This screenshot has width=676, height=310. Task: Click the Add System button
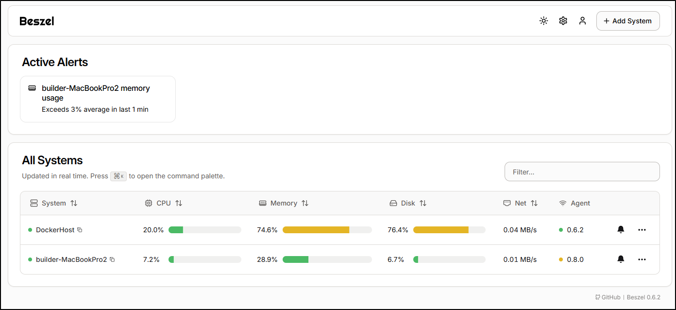pyautogui.click(x=628, y=21)
